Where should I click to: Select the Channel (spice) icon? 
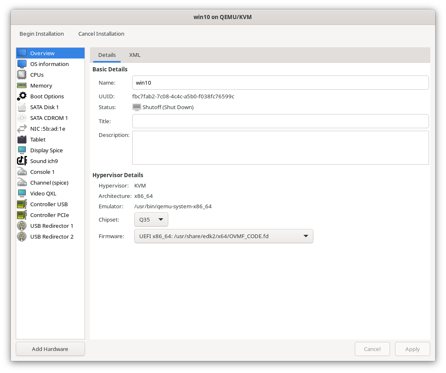click(22, 183)
